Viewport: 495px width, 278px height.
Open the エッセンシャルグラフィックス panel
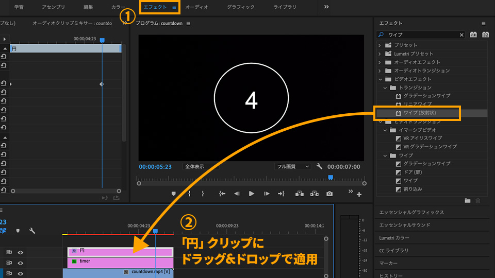click(x=411, y=213)
